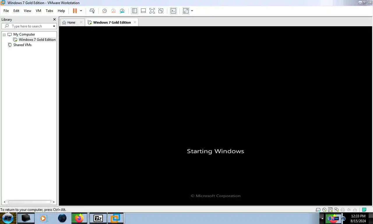The height and width of the screenshot is (224, 373).
Task: Show hidden system tray icons
Action: point(322,218)
